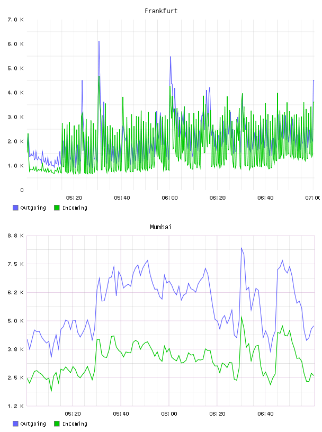Click the 7.5 K axis label in Mumbai
The image size is (322, 432).
[x=16, y=264]
